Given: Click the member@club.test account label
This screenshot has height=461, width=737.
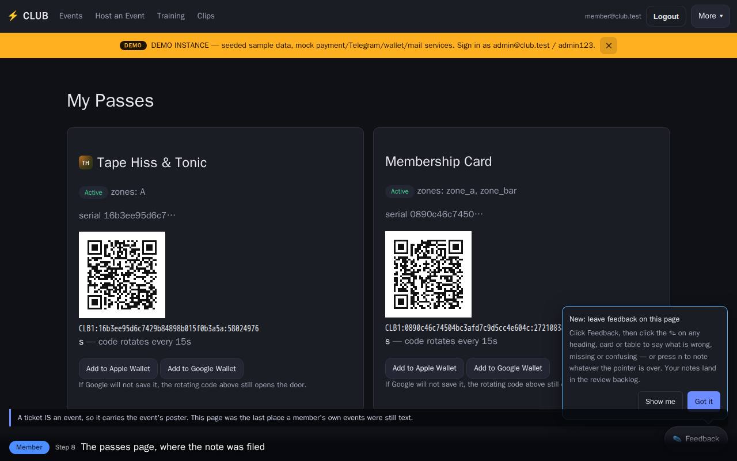Looking at the screenshot, I should tap(613, 16).
